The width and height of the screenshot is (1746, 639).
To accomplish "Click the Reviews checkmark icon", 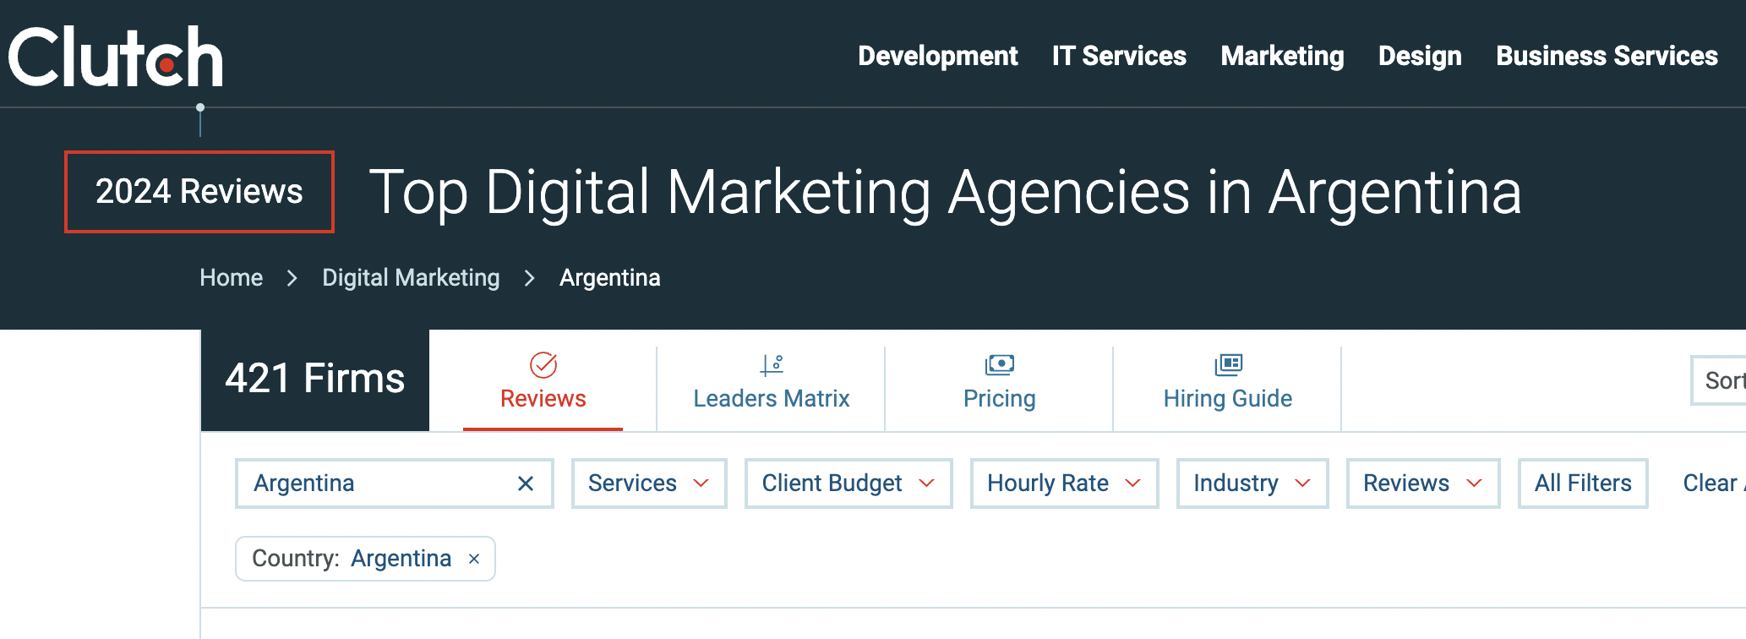I will click(x=543, y=365).
